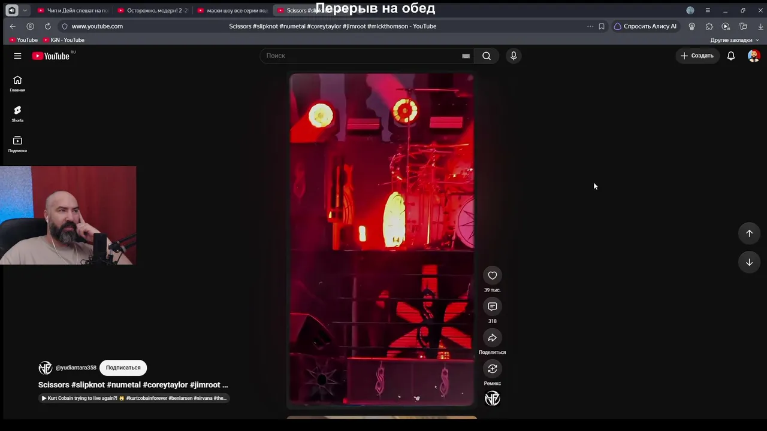Open the YouTube bookmark
Viewport: 767px width, 431px height.
[23, 40]
